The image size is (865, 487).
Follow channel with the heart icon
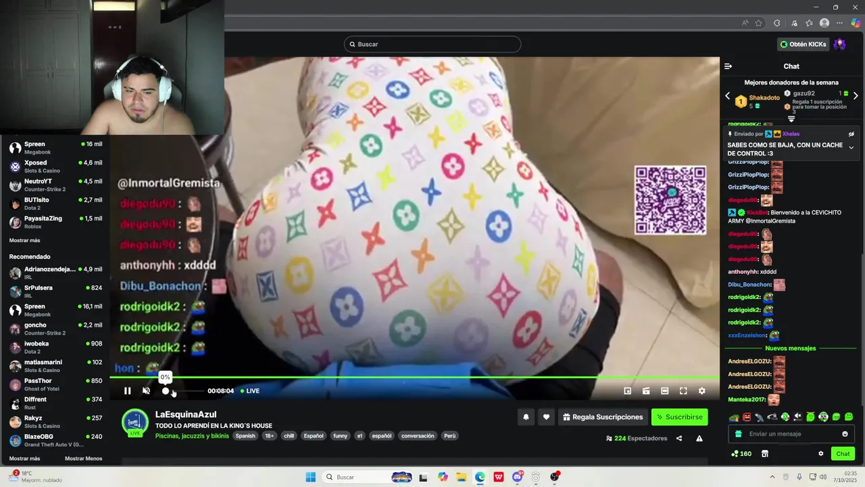pos(546,417)
